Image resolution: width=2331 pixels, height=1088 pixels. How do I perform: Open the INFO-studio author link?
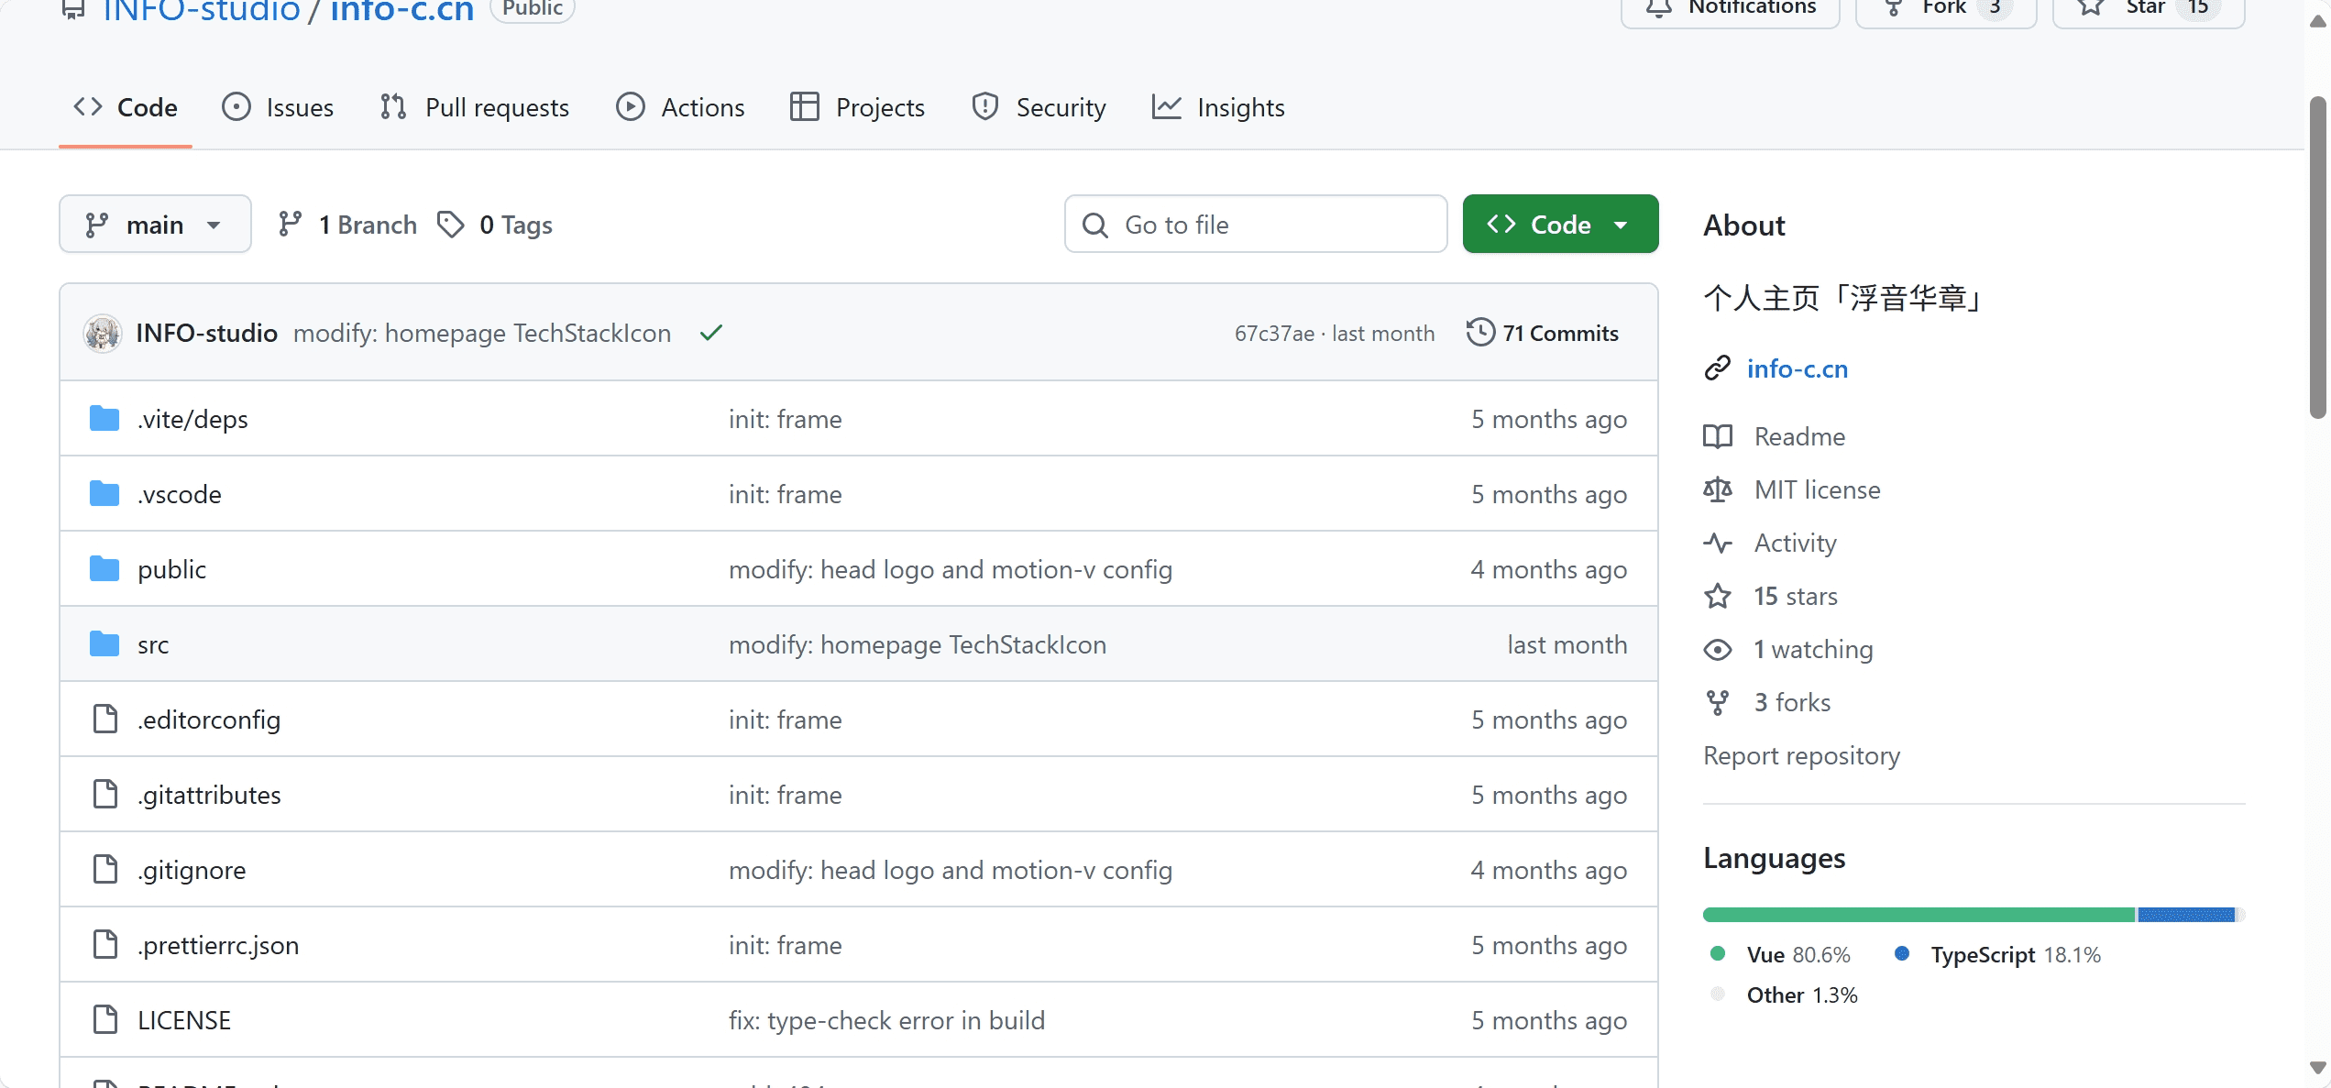206,333
